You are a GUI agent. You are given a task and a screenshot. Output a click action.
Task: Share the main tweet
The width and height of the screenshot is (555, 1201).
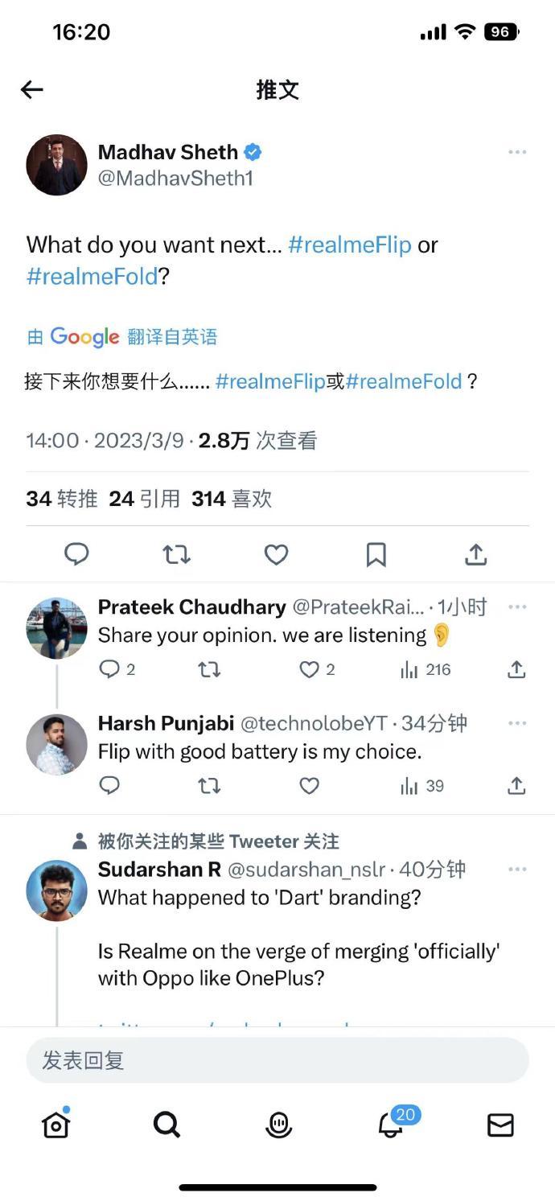pos(475,554)
